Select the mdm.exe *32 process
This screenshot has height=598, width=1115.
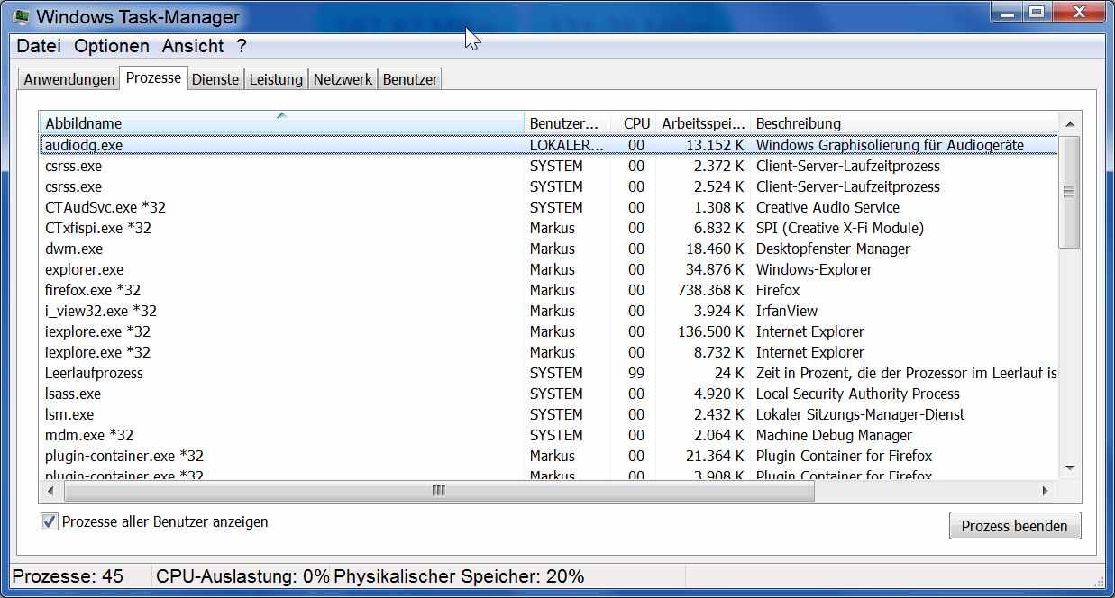(x=548, y=435)
